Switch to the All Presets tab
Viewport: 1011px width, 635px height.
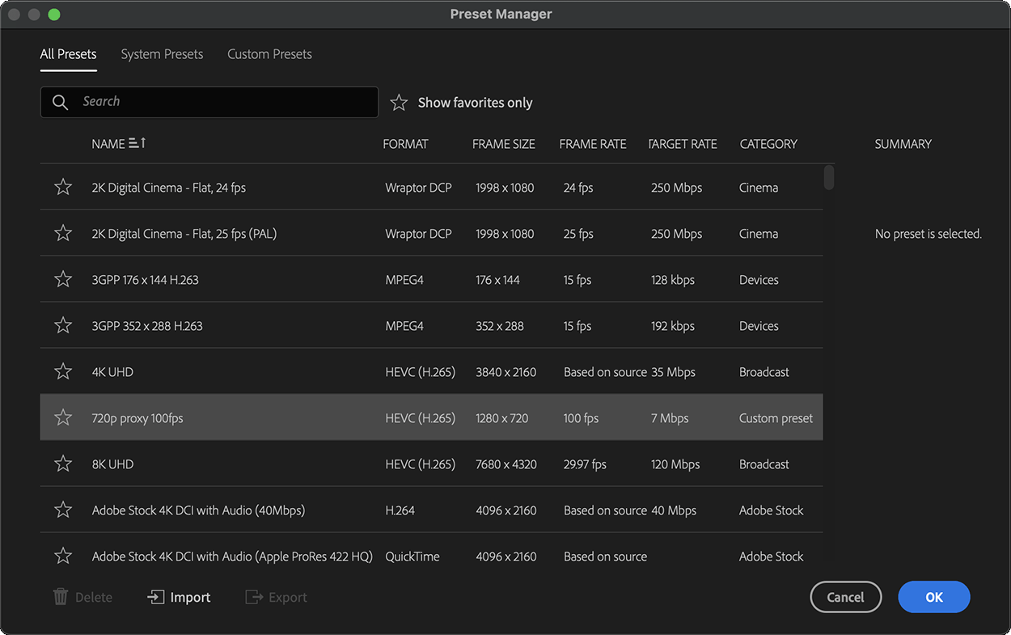click(x=68, y=54)
